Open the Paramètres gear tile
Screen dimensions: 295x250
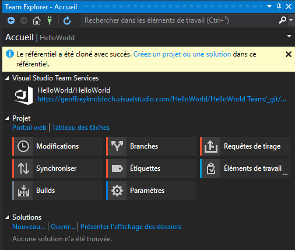[x=151, y=191]
